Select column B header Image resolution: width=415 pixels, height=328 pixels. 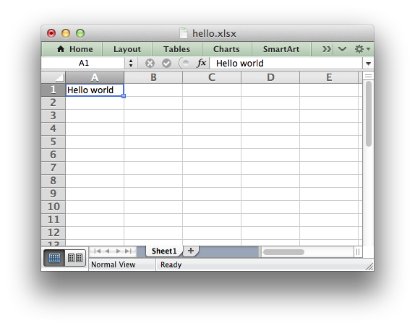[x=153, y=77]
